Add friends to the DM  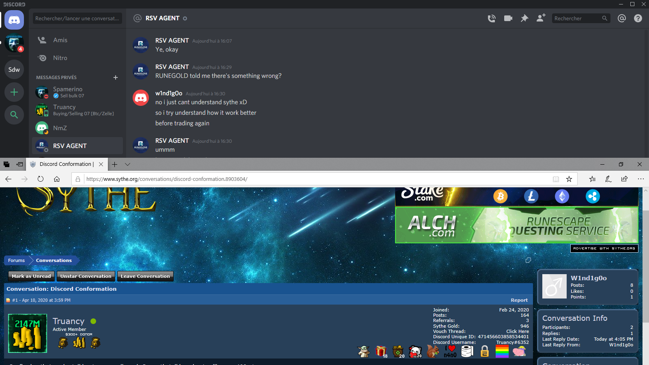click(541, 18)
